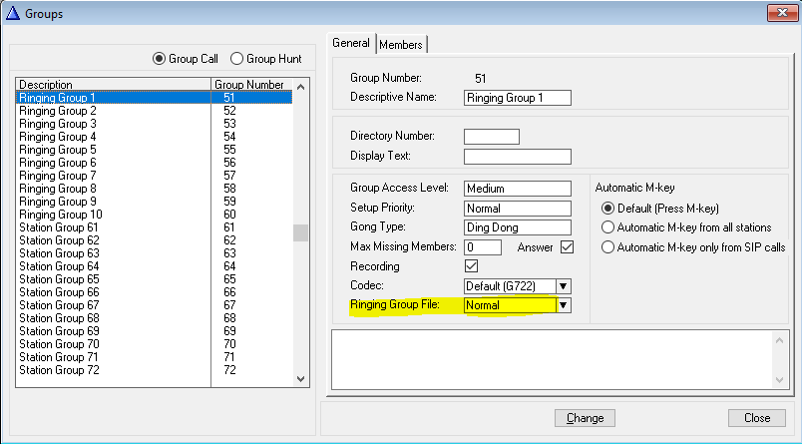Screen dimensions: 802x444
Task: Open the Codec dropdown arrow
Action: pos(564,286)
